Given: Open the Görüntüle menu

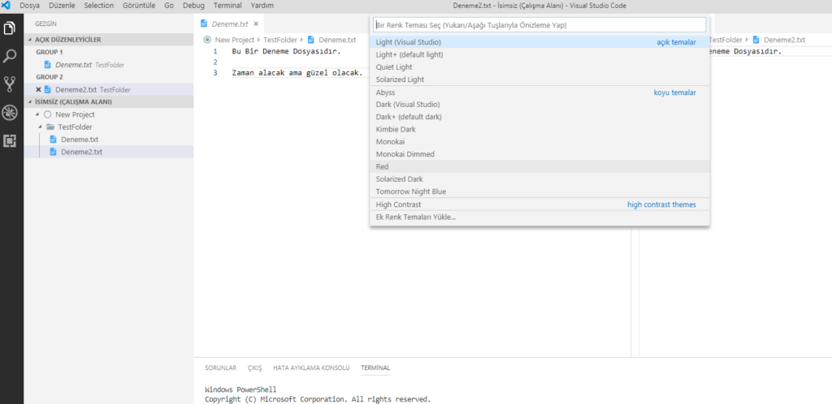Looking at the screenshot, I should [140, 6].
